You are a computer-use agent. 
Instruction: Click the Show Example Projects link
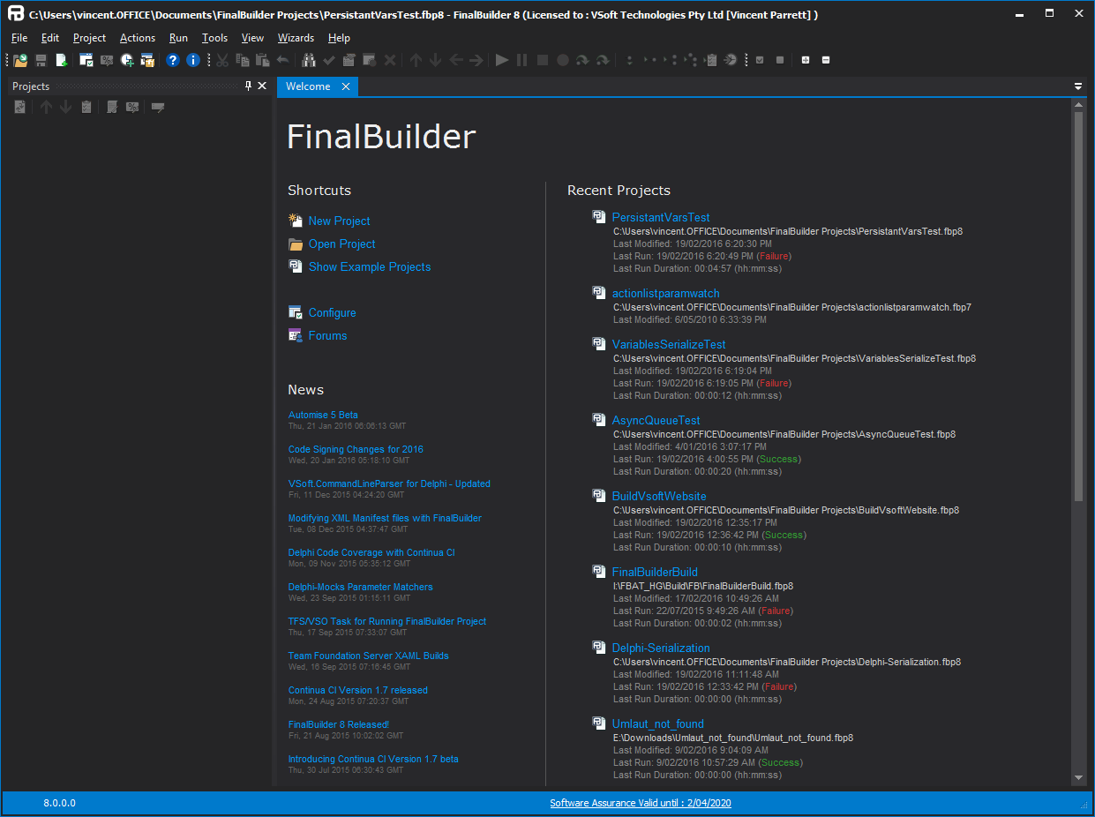click(370, 267)
